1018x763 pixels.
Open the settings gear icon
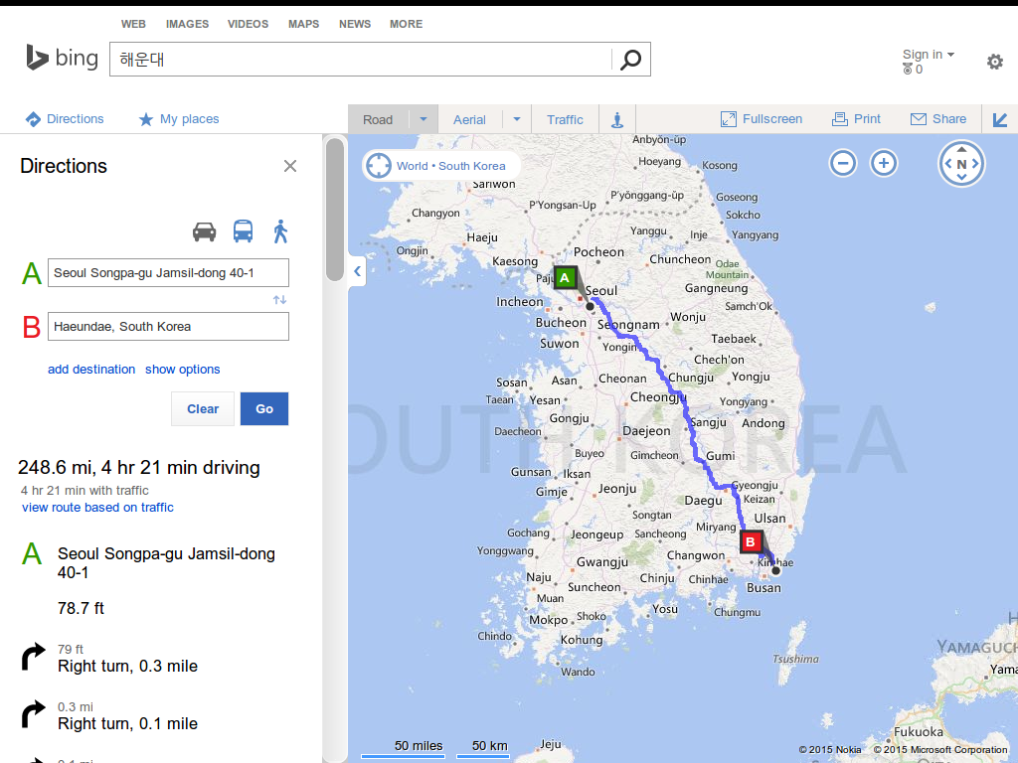point(994,62)
